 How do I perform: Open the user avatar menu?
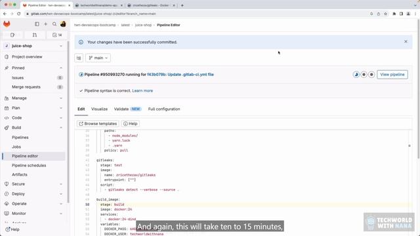point(63,24)
